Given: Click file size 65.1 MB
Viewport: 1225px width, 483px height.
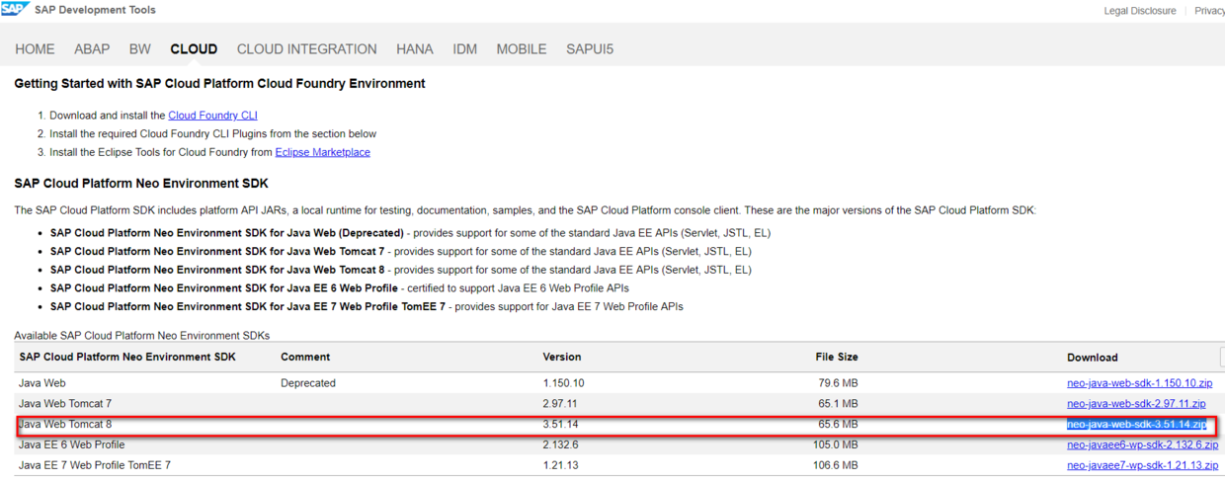Looking at the screenshot, I should (837, 404).
